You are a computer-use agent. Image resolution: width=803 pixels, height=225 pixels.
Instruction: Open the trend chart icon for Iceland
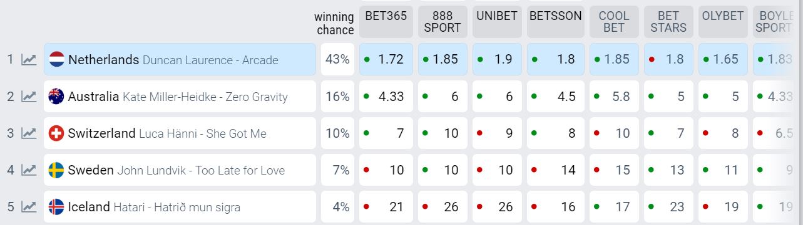coord(29,207)
